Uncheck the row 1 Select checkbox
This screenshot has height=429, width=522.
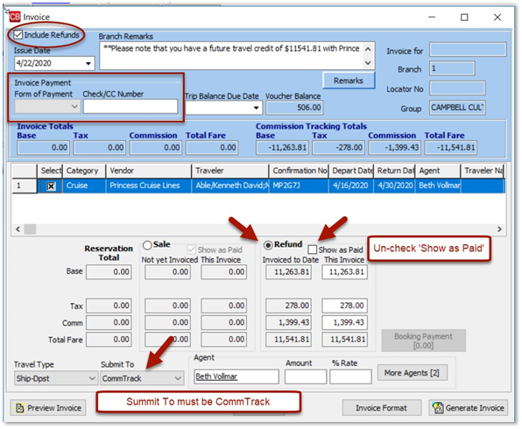51,186
